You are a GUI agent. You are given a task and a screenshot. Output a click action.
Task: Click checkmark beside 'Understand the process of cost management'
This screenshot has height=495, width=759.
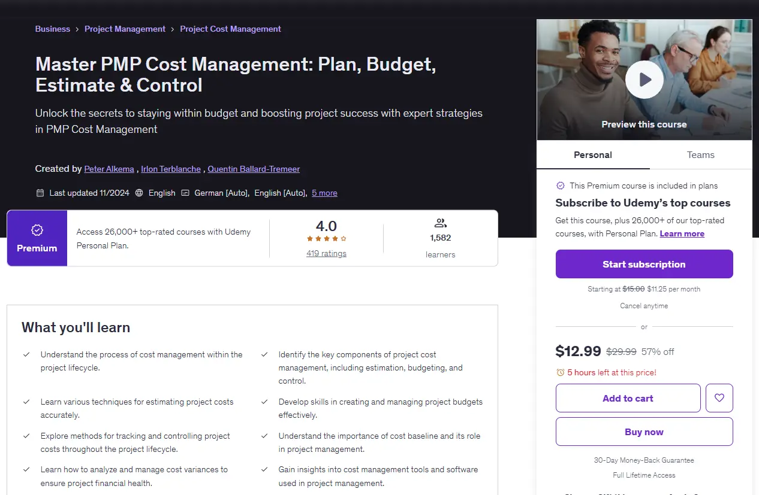(x=26, y=354)
